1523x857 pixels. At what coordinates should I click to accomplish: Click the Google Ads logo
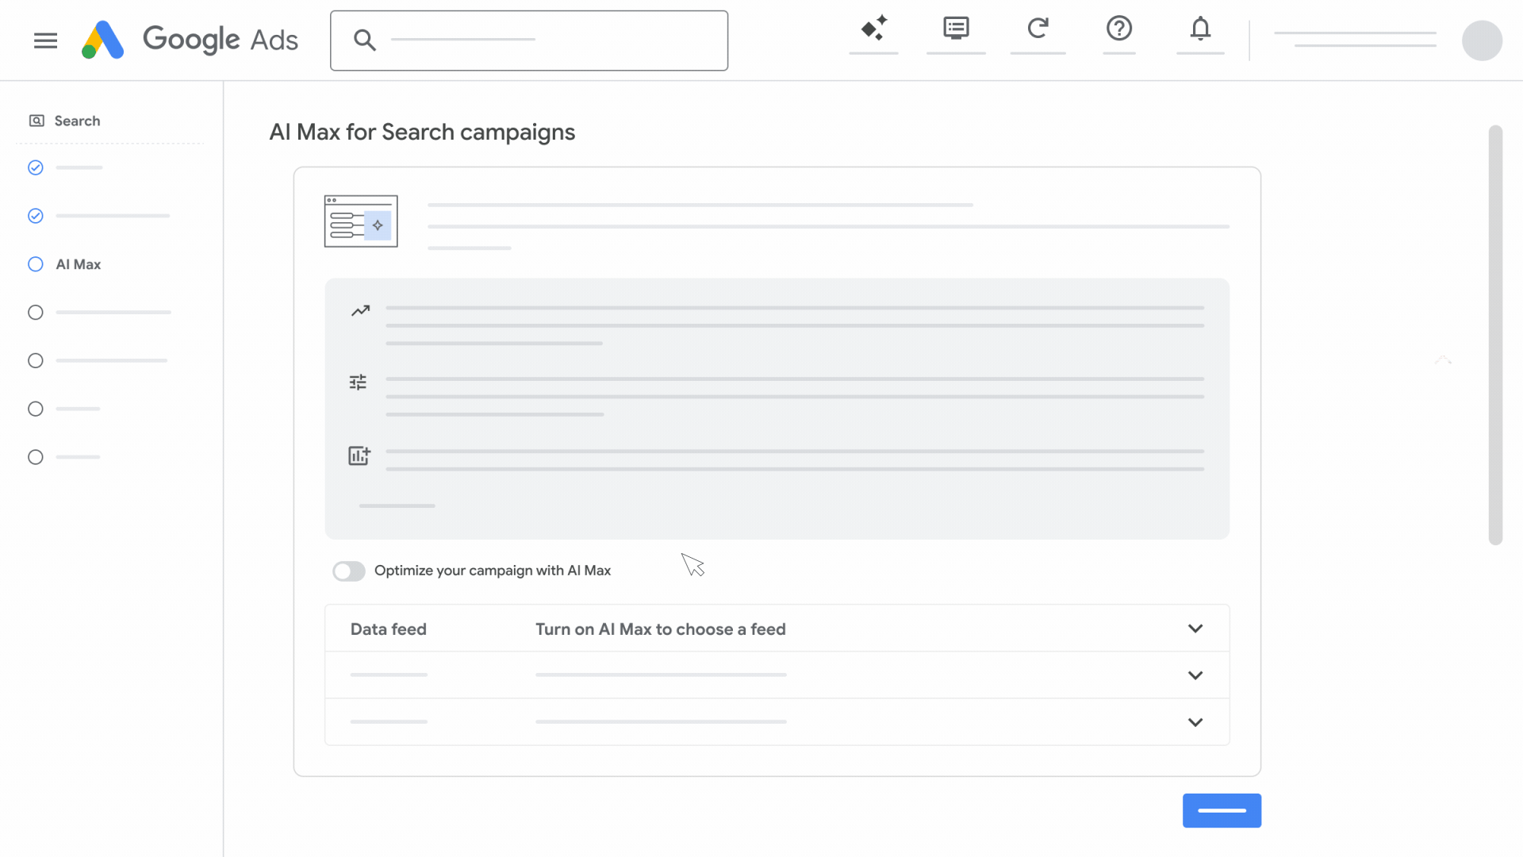pos(190,40)
